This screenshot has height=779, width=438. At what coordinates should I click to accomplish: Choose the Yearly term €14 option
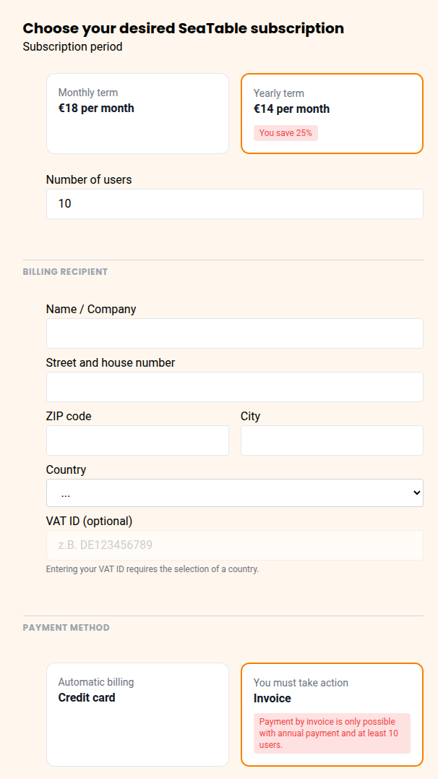[x=332, y=114]
